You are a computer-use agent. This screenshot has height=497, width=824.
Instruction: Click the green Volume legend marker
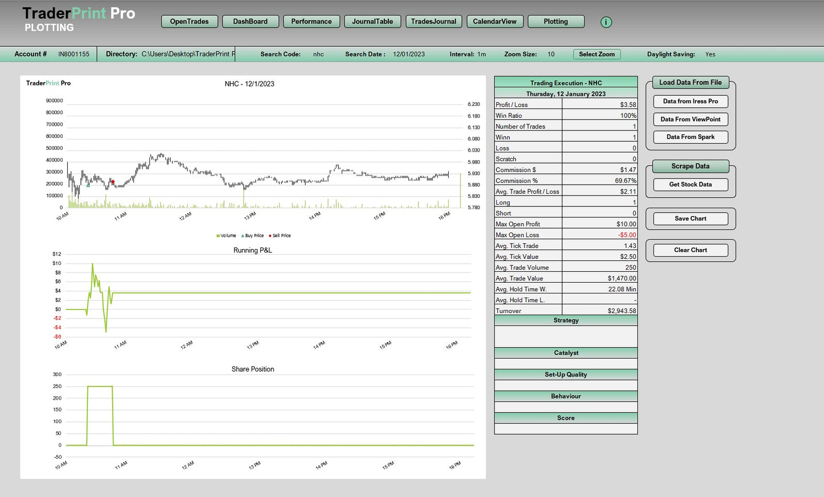click(x=218, y=236)
